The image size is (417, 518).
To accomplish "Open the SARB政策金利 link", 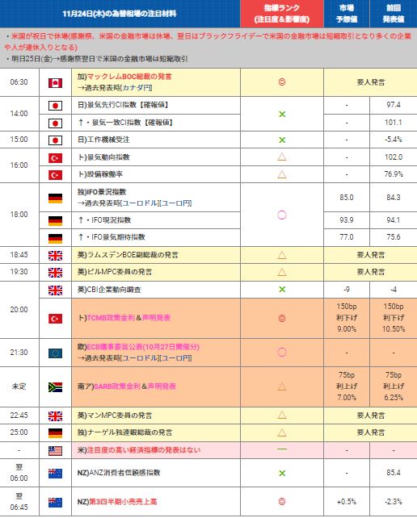I will 117,386.
